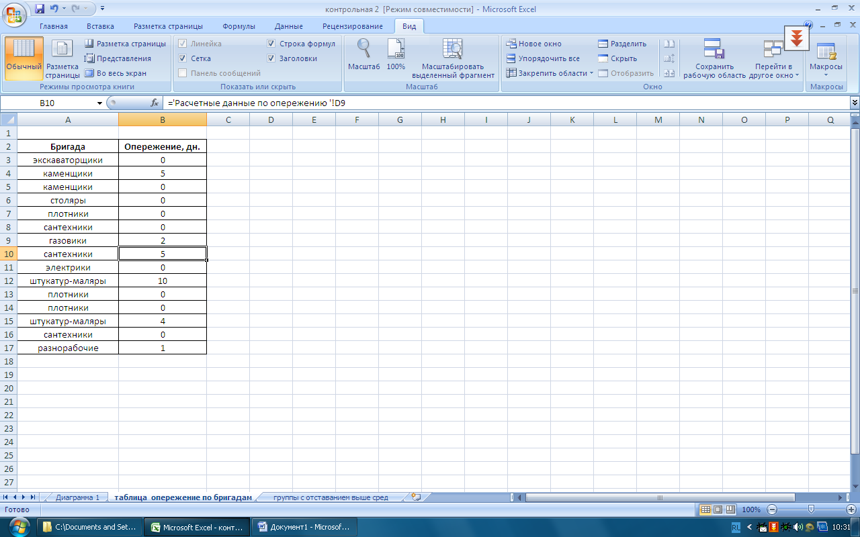Hide the window with Скрыть
860x537 pixels.
point(617,58)
